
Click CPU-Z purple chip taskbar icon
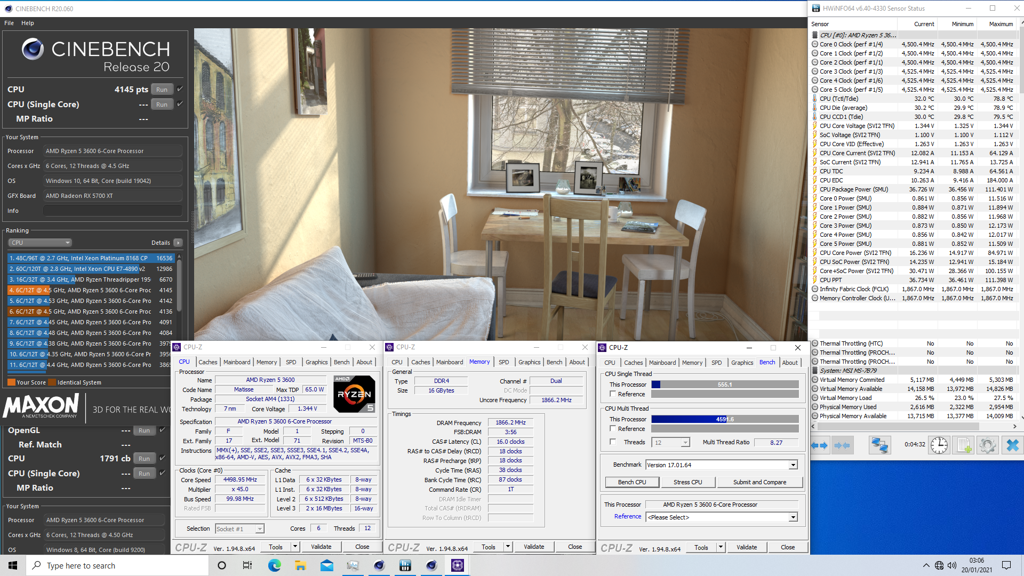(458, 565)
